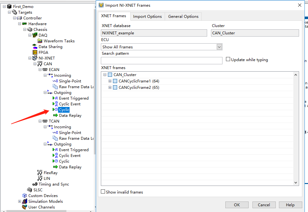308x212 pixels.
Task: Collapse the ECAN node
Action: tap(40, 70)
